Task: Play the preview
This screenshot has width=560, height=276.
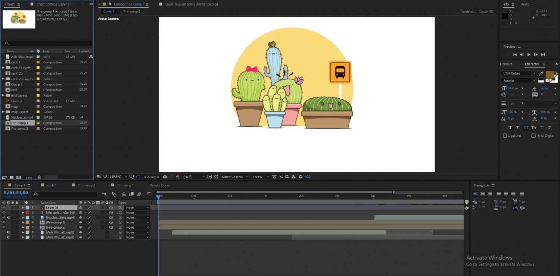Action: pos(529,55)
